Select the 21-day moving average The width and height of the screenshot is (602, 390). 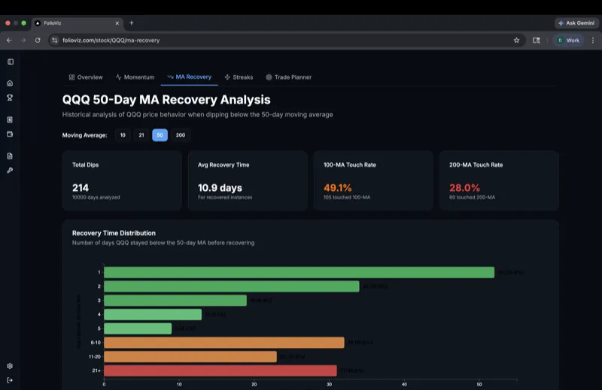pyautogui.click(x=141, y=135)
